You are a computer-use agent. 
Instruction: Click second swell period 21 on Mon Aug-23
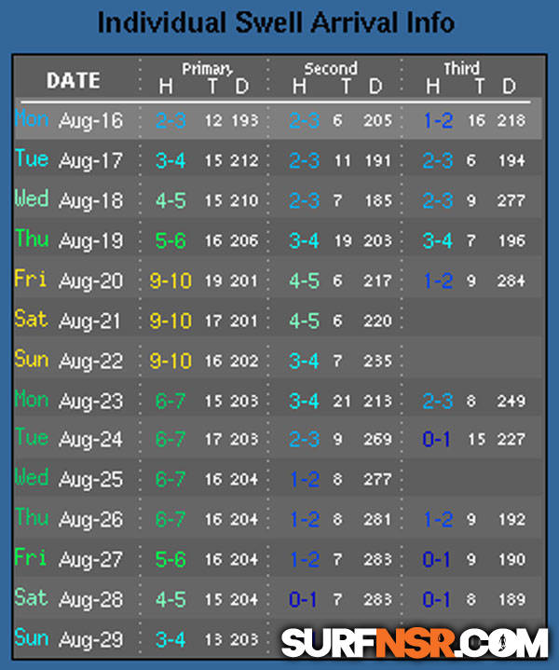342,401
